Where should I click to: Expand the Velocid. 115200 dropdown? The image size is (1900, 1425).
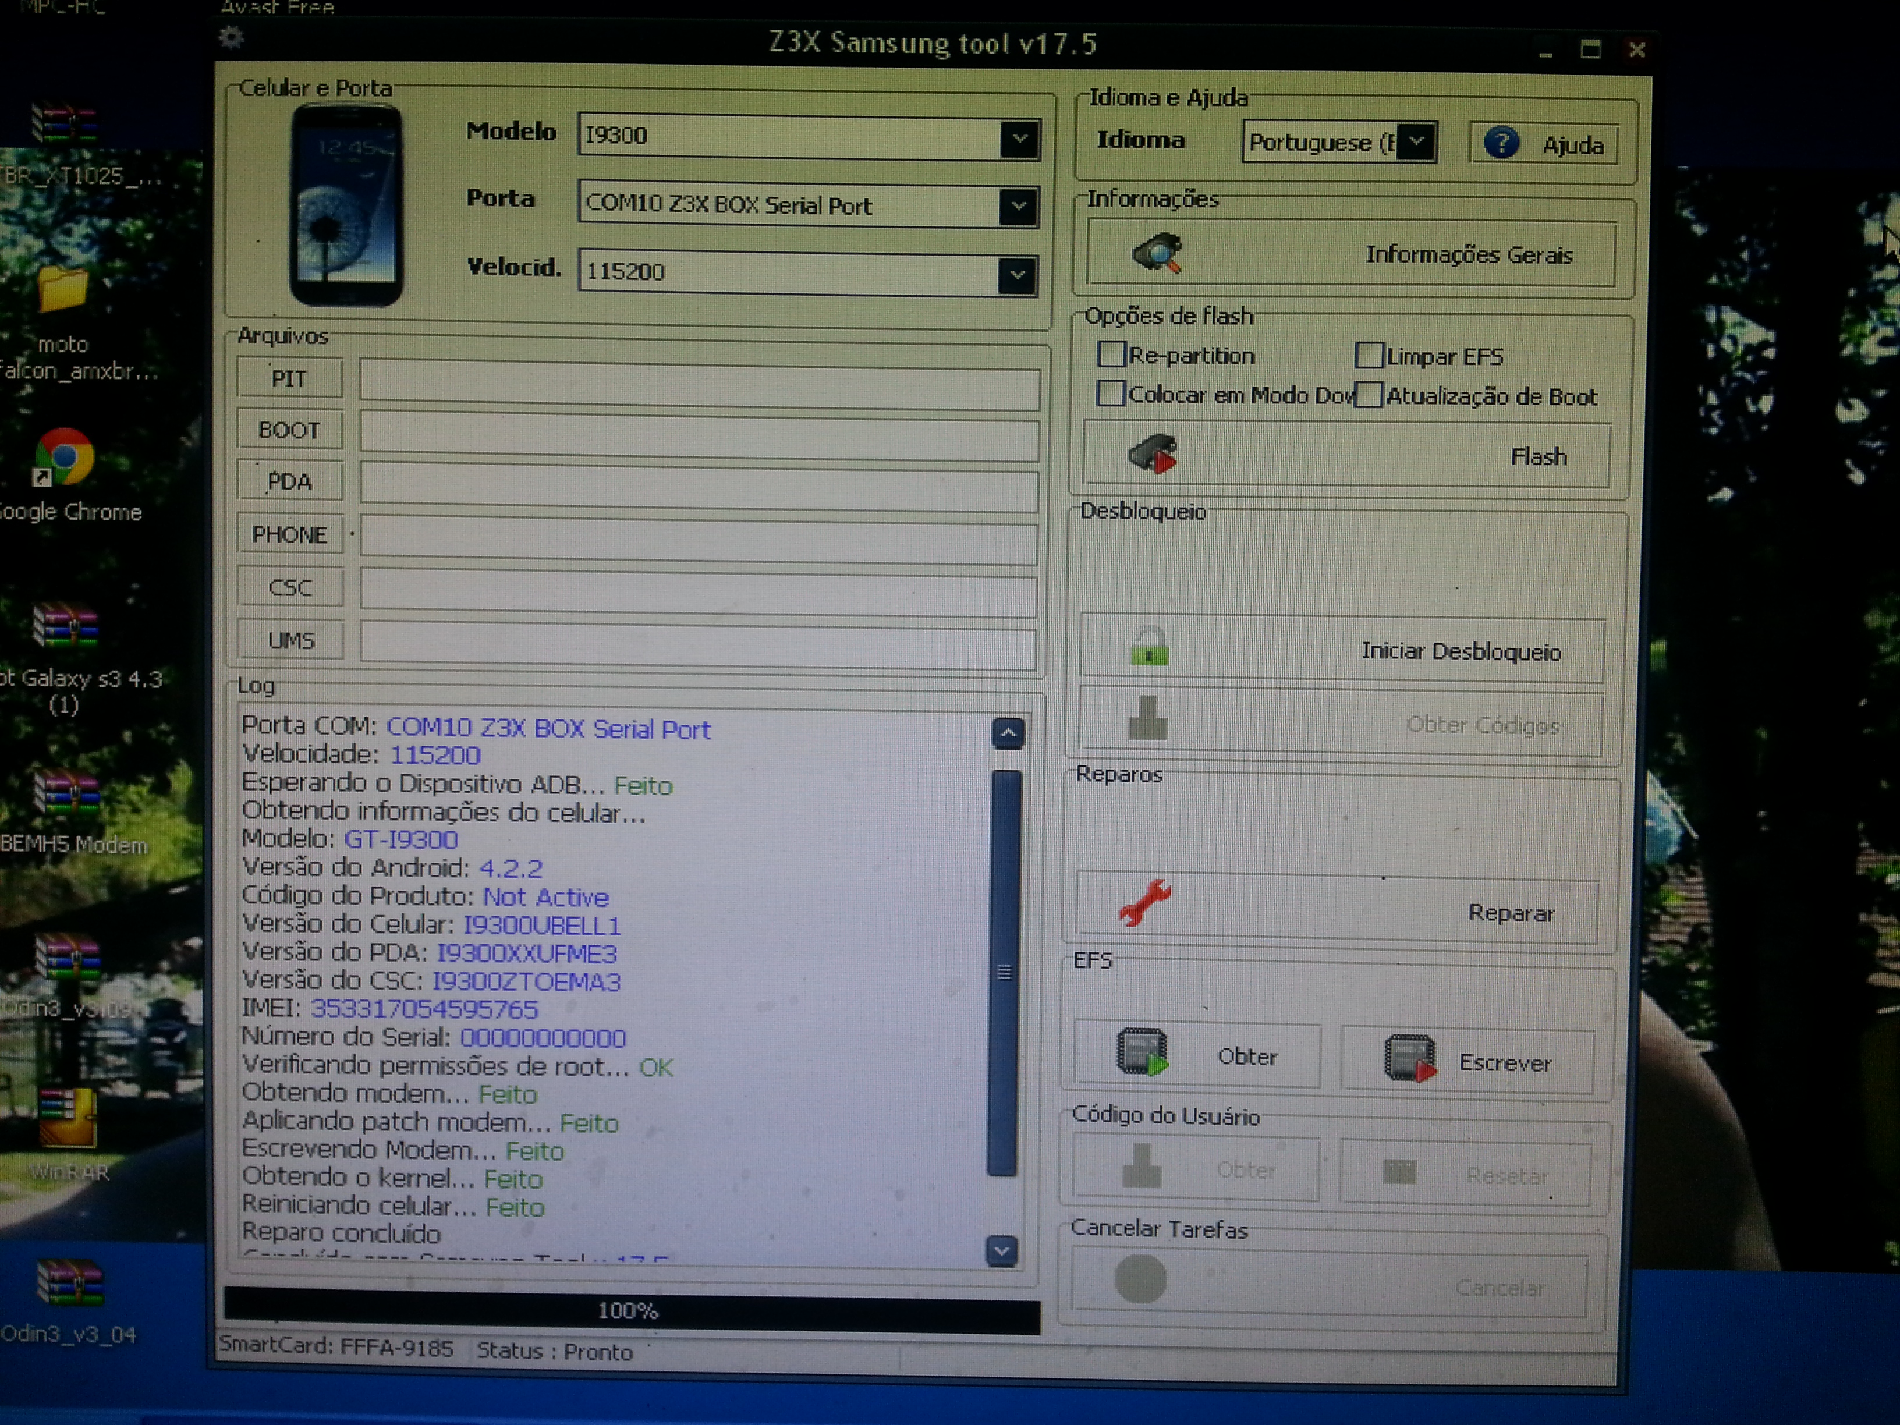click(1017, 275)
